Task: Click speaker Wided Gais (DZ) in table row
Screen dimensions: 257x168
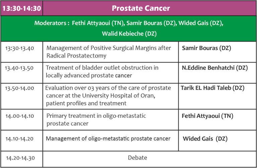Action: click(205, 139)
